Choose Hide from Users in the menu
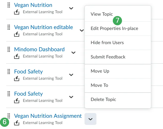The image size is (163, 129). tap(107, 43)
